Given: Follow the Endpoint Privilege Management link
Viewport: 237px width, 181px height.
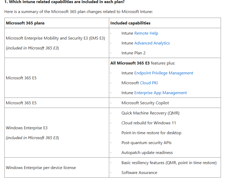Looking at the screenshot, I should (x=164, y=73).
